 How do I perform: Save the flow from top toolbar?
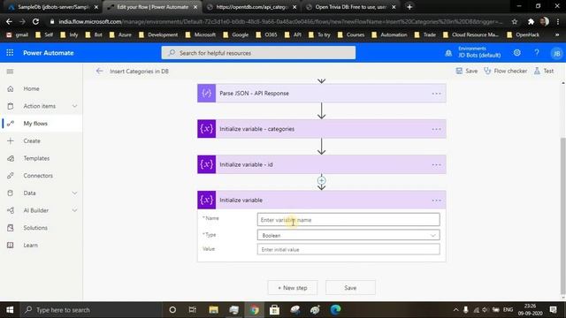[467, 71]
